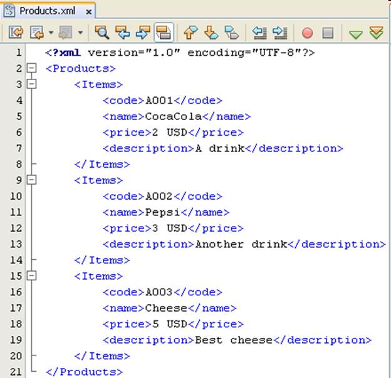Image resolution: width=391 pixels, height=378 pixels.
Task: Click Shift Line Left icon
Action: [259, 33]
